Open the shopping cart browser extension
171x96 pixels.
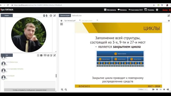click(162, 5)
